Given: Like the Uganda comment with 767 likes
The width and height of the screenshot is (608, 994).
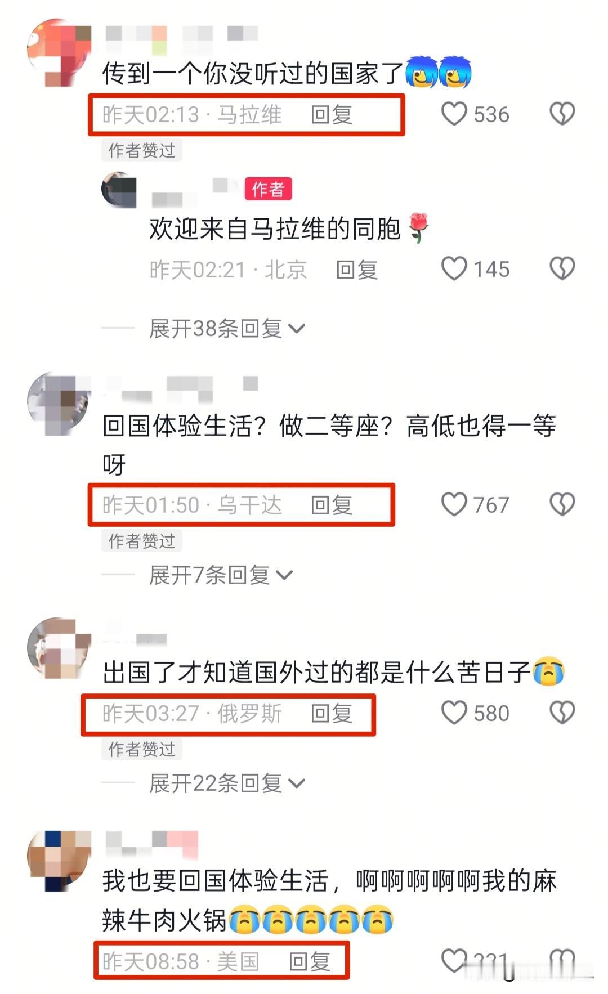Looking at the screenshot, I should tap(454, 504).
